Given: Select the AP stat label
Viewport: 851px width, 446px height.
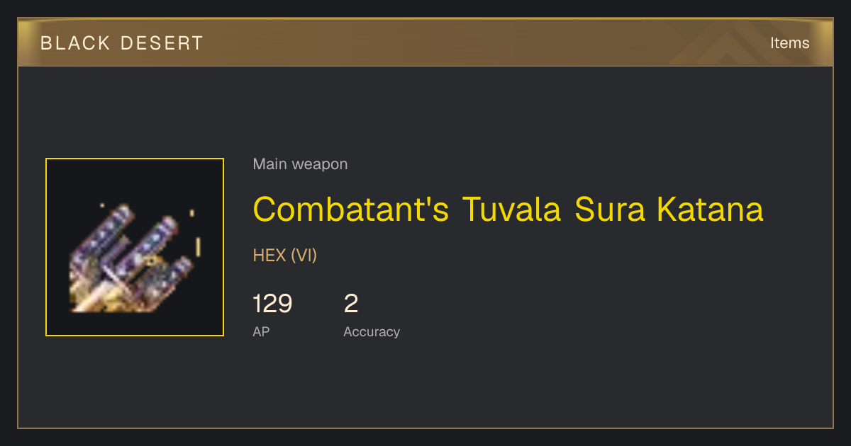Looking at the screenshot, I should [261, 331].
